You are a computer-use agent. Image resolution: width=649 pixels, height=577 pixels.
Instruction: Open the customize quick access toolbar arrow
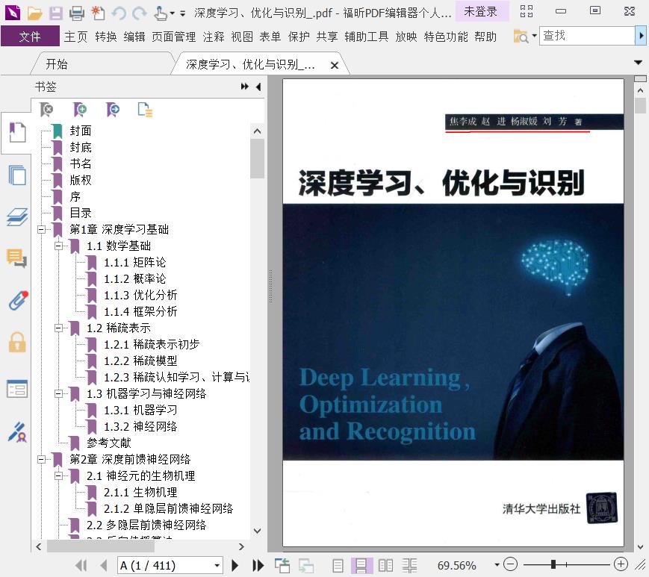[x=182, y=13]
